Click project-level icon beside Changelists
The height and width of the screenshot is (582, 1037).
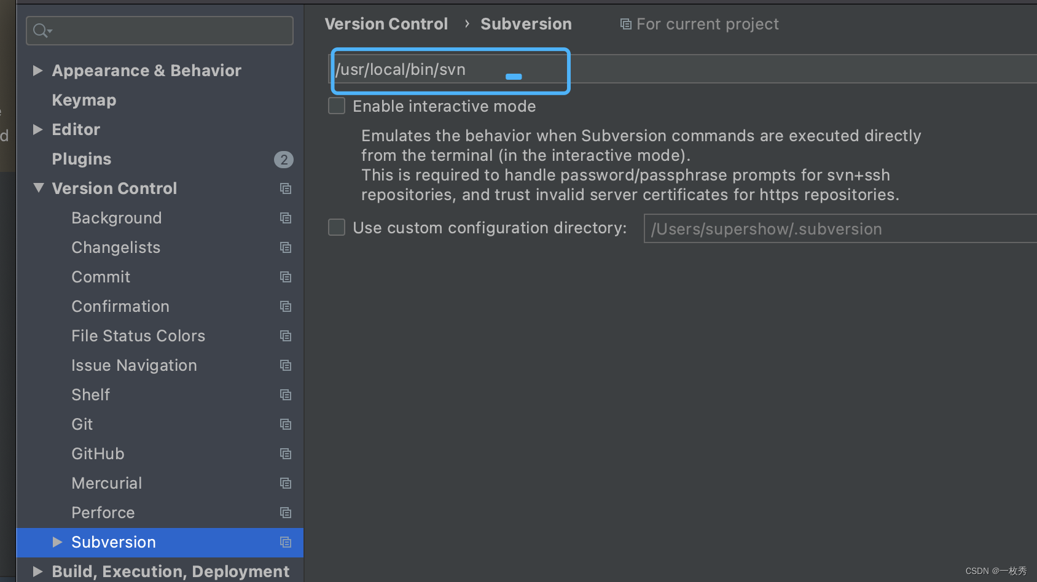point(286,247)
